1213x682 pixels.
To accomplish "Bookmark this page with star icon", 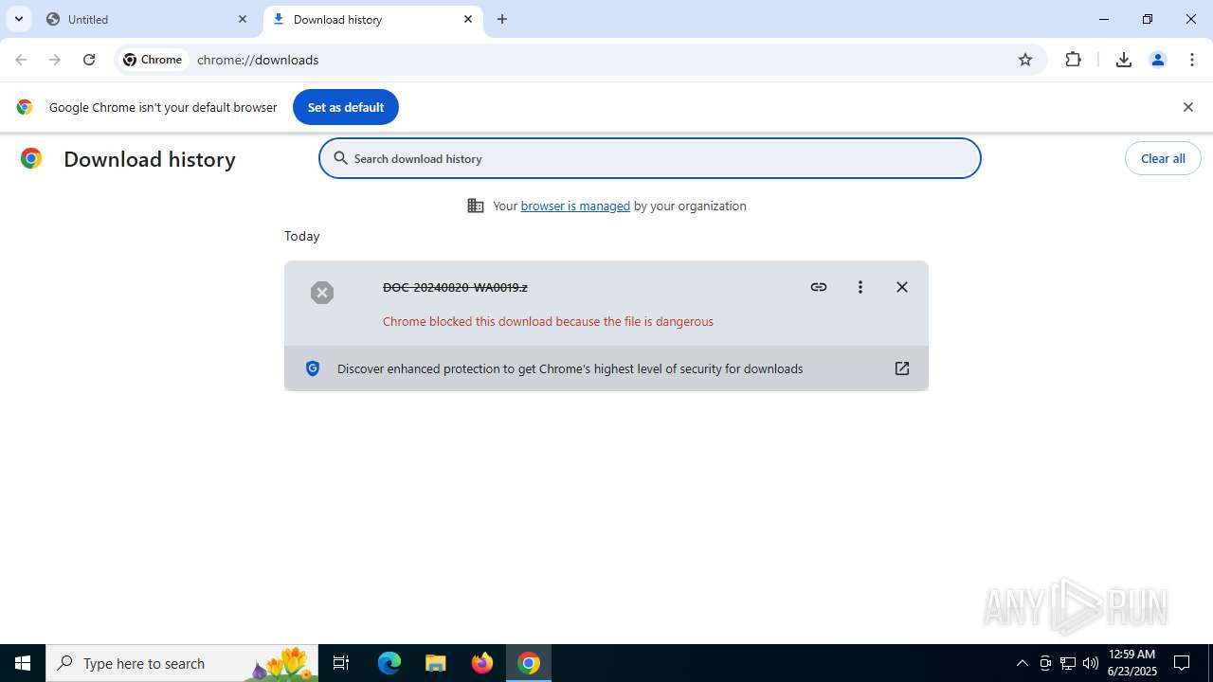I will coord(1025,60).
